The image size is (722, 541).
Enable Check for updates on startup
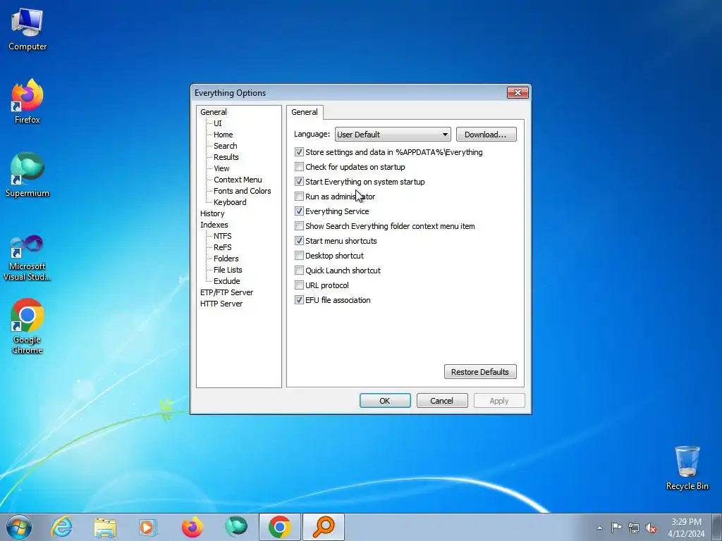click(299, 167)
